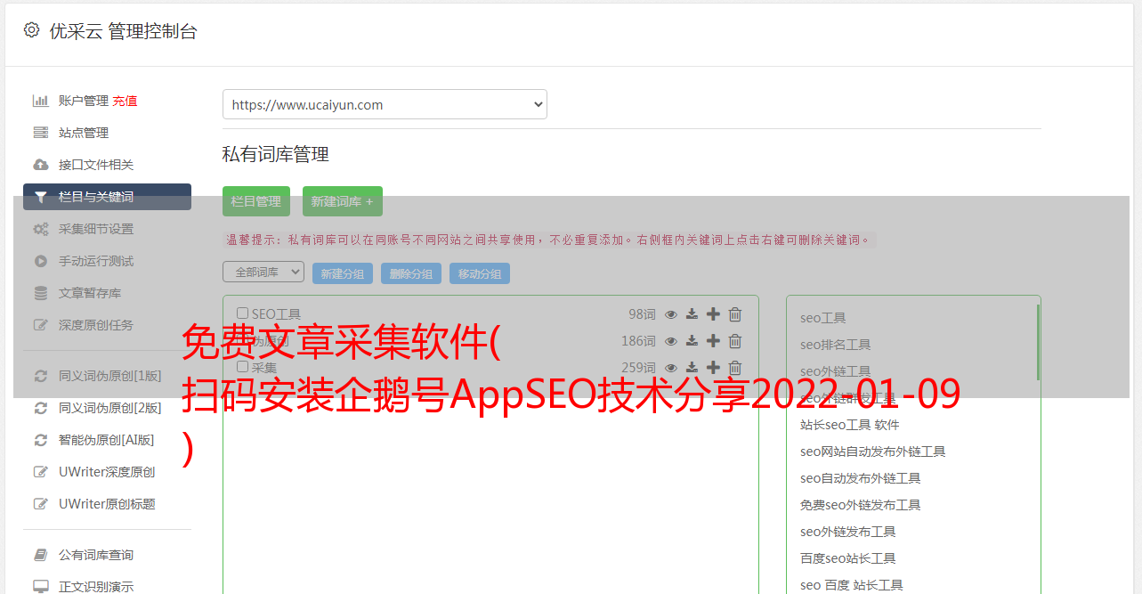Open 手动运行测试 in the sidebar
The height and width of the screenshot is (594, 1142).
pos(96,261)
